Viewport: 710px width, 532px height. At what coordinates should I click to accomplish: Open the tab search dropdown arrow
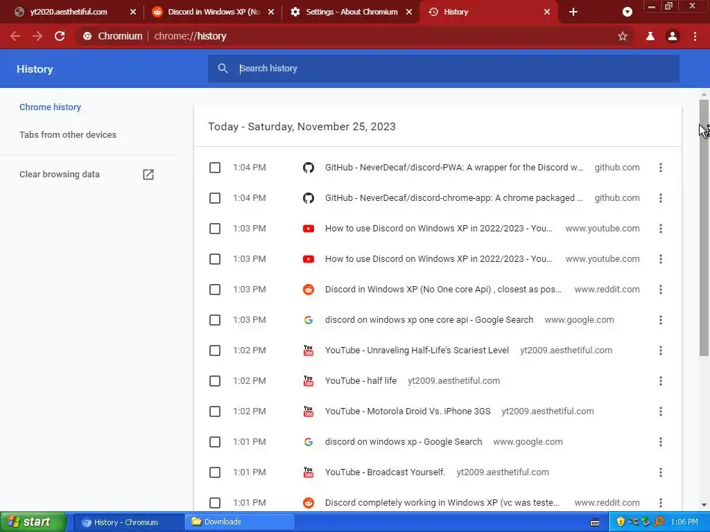pyautogui.click(x=627, y=12)
